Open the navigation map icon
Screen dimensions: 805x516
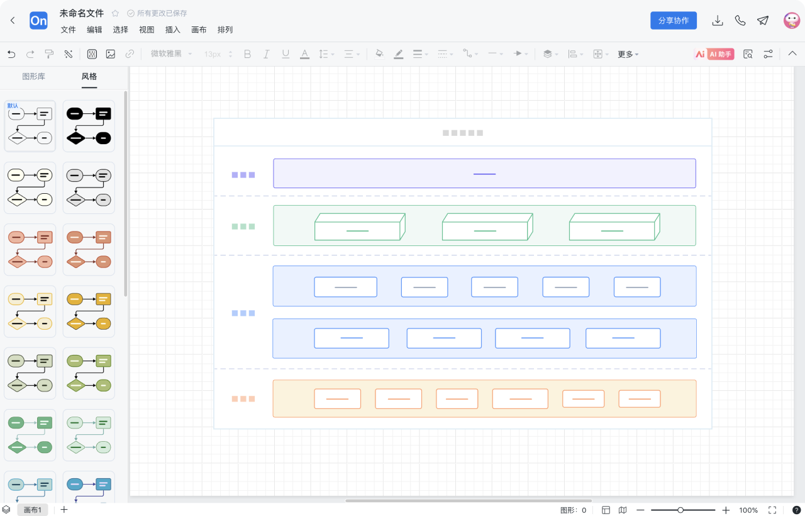coord(623,510)
